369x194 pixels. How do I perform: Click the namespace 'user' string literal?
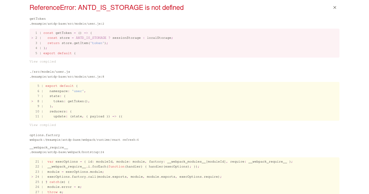pyautogui.click(x=78, y=91)
